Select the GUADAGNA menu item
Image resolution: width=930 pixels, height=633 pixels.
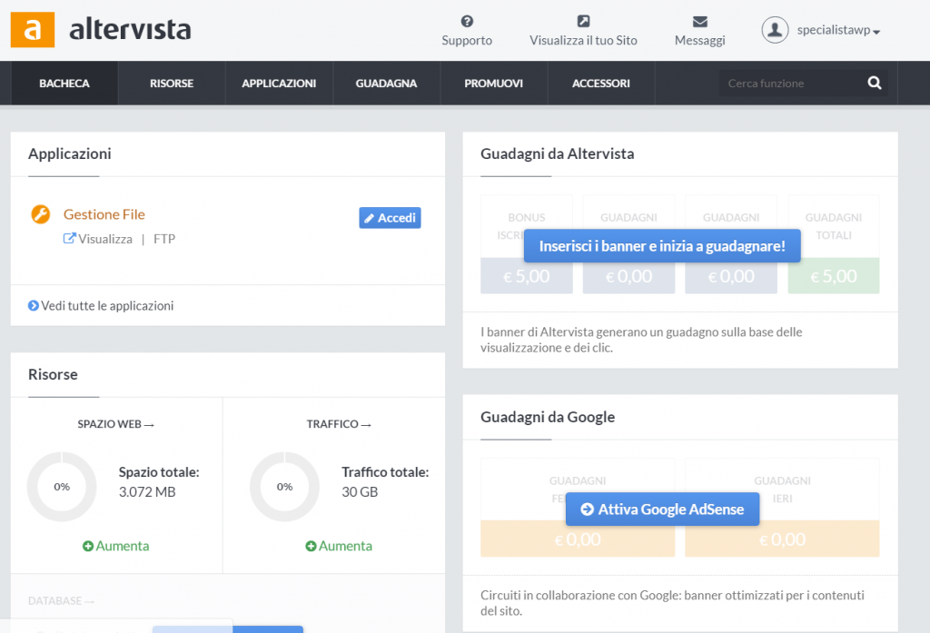click(x=386, y=84)
